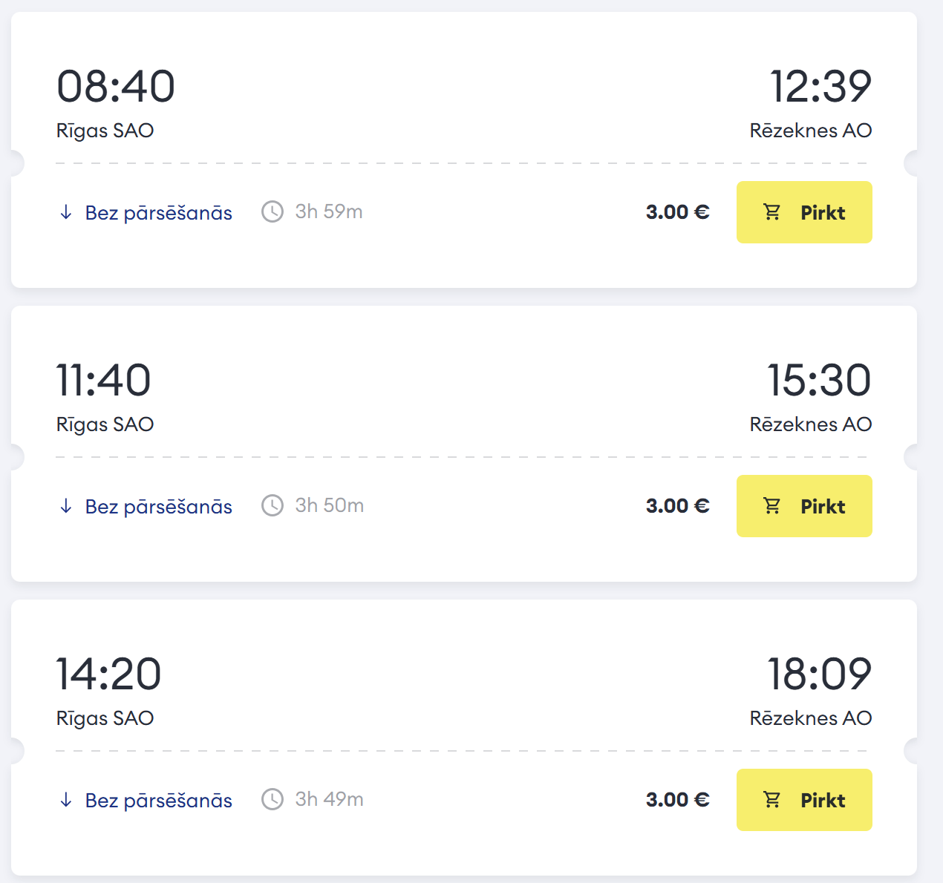Click the 3.00 € price for the 14:20 trip
The image size is (943, 883).
click(x=678, y=800)
